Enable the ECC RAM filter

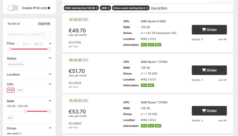(11, 118)
